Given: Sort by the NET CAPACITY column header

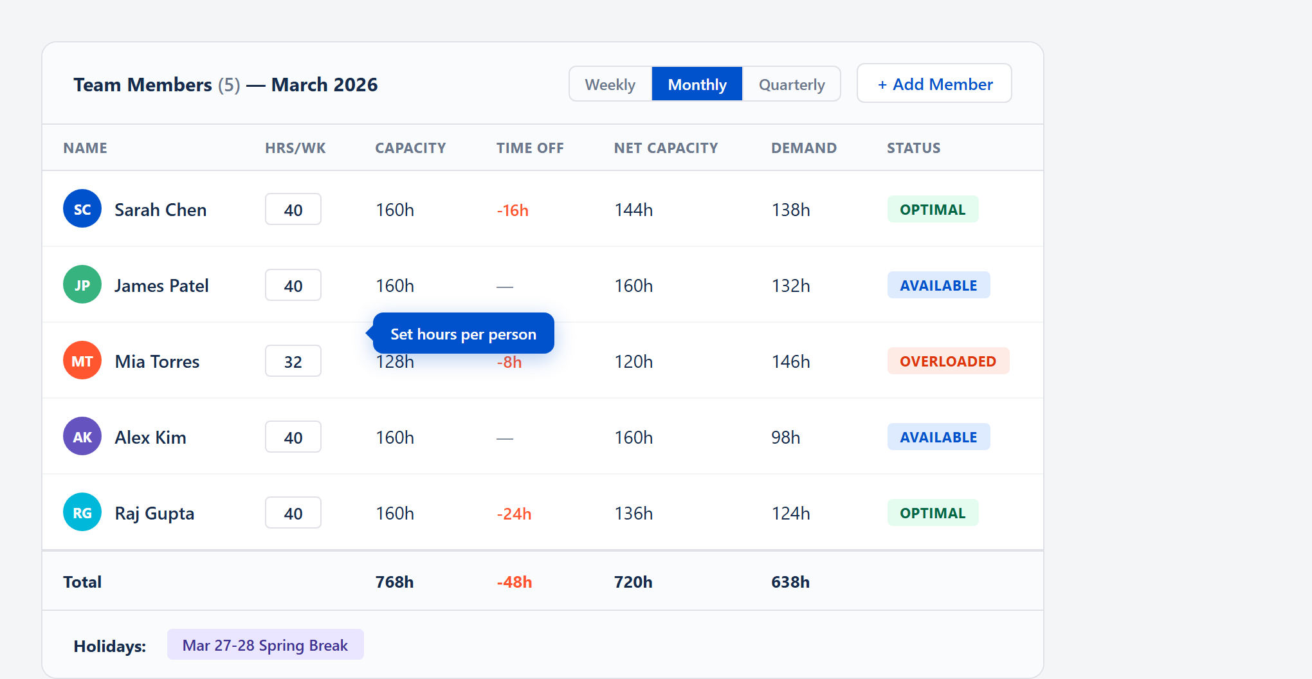Looking at the screenshot, I should (x=666, y=147).
